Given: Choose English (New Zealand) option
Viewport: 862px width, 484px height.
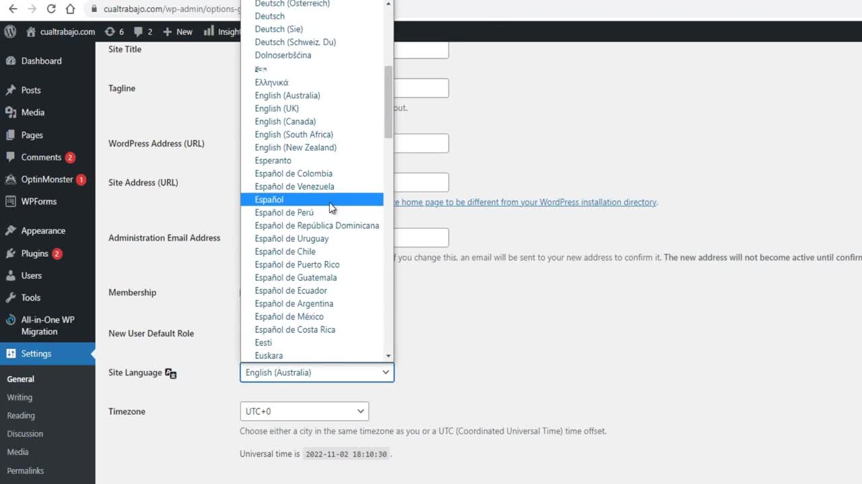Looking at the screenshot, I should click(x=312, y=147).
